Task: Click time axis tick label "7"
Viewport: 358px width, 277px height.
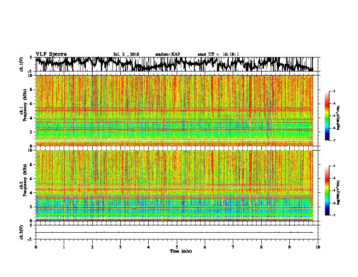Action: pyautogui.click(x=233, y=247)
